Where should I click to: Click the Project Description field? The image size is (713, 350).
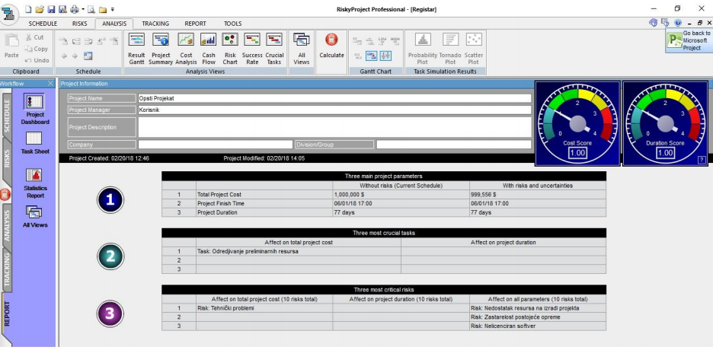click(x=334, y=127)
